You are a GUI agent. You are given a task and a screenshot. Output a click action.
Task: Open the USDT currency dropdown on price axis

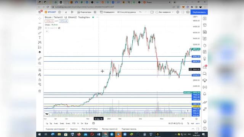(x=195, y=17)
